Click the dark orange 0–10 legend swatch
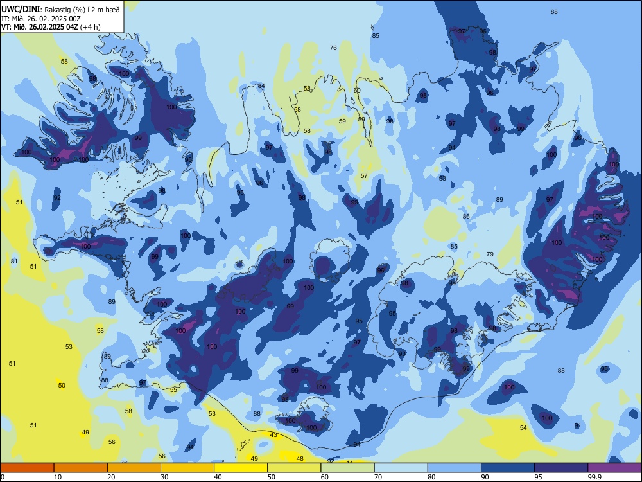 27,468
